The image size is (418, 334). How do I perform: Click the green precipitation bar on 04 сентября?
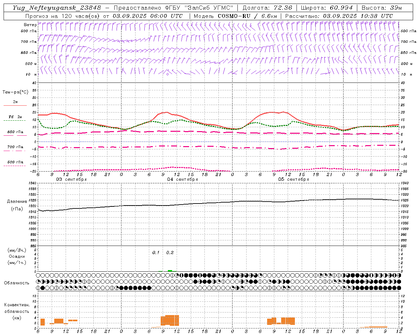click(x=170, y=270)
